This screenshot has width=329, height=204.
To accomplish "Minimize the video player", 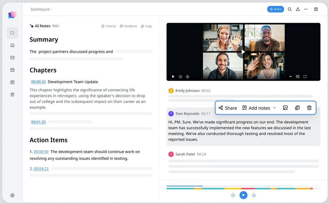I will (290, 77).
